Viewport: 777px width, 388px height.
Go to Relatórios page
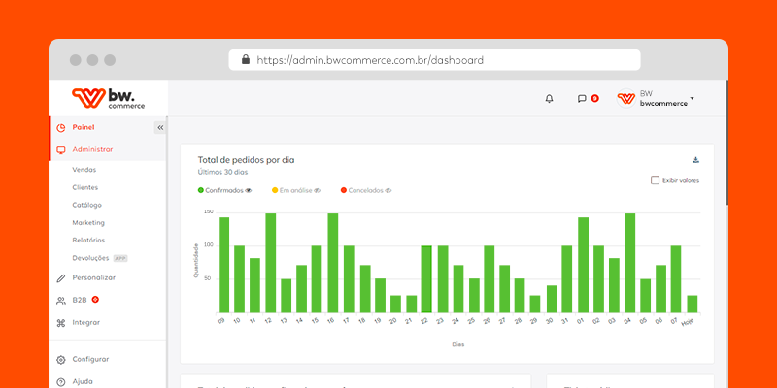[x=88, y=240]
